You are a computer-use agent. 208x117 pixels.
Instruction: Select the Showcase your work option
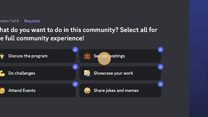(x=120, y=73)
